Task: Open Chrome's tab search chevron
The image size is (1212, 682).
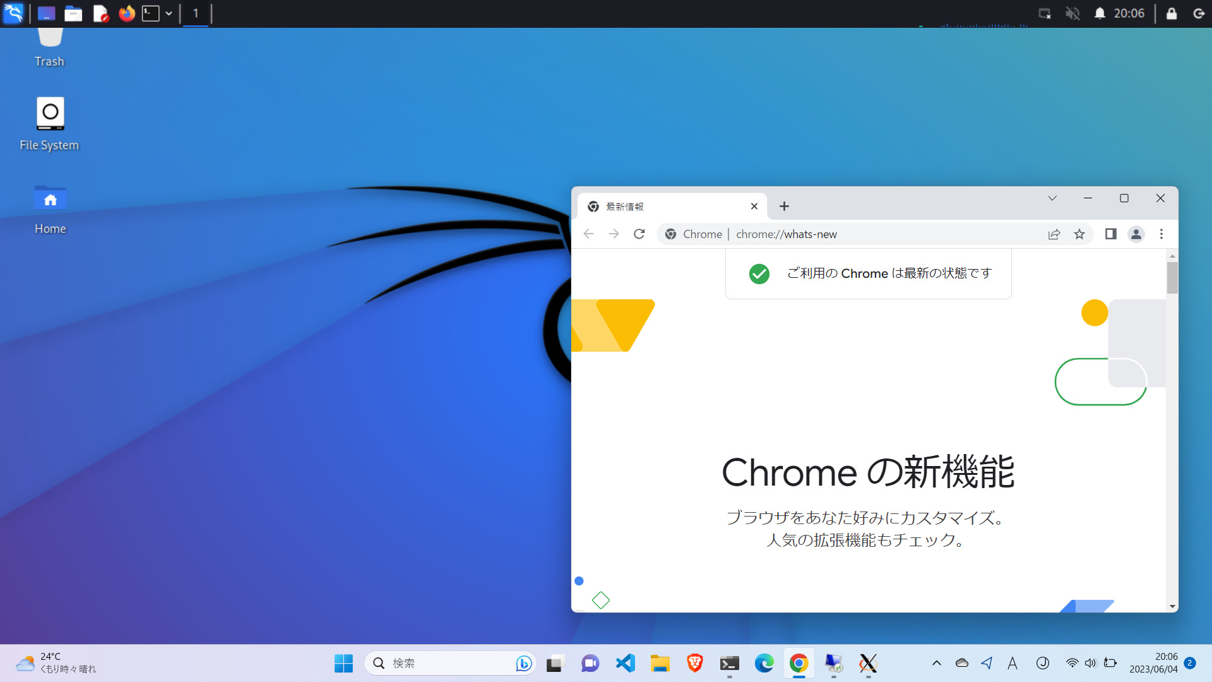Action: (1052, 198)
